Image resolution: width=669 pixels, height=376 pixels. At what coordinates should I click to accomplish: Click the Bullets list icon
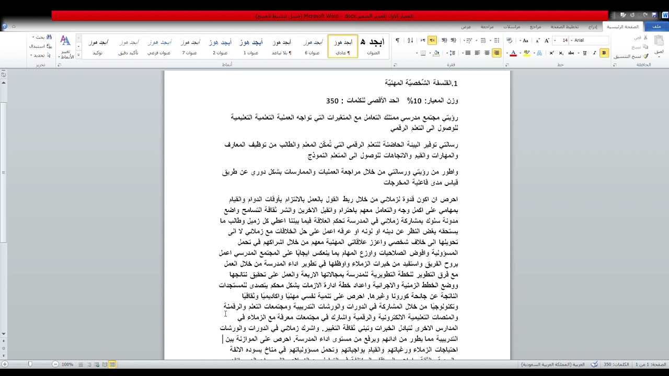coord(497,40)
